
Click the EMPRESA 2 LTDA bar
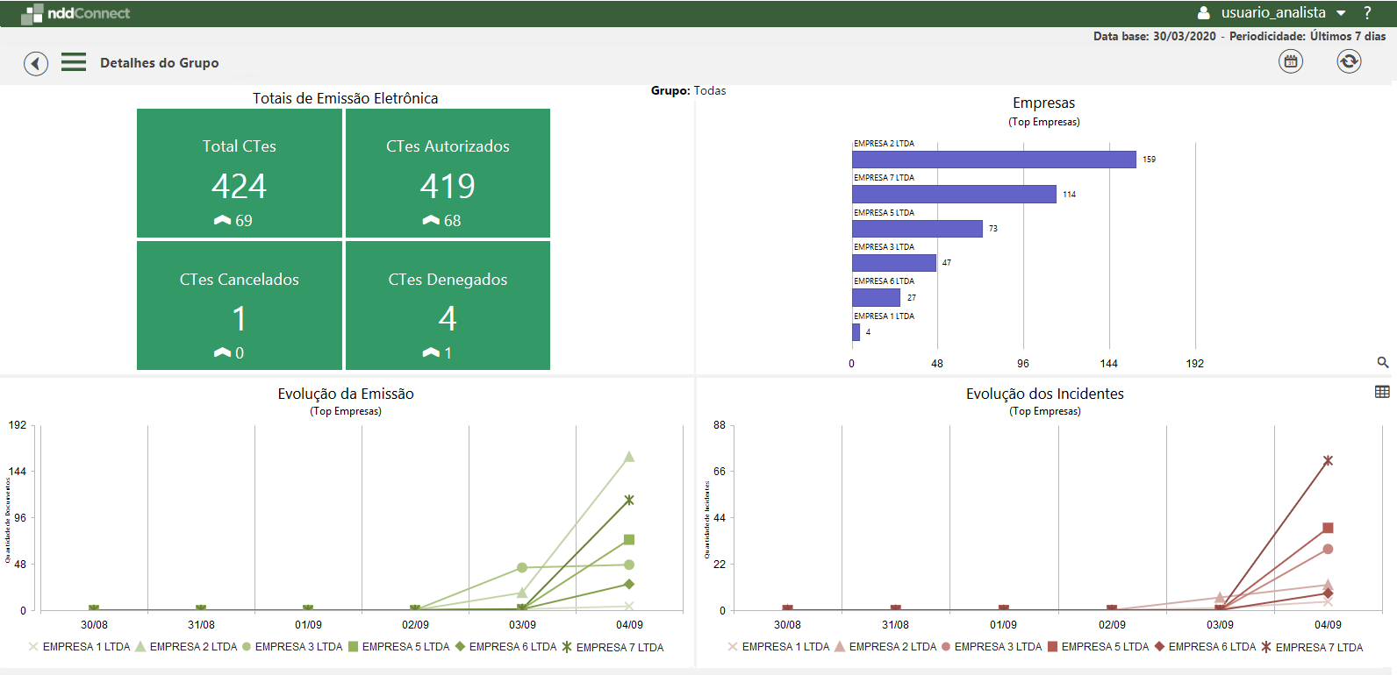coord(993,160)
